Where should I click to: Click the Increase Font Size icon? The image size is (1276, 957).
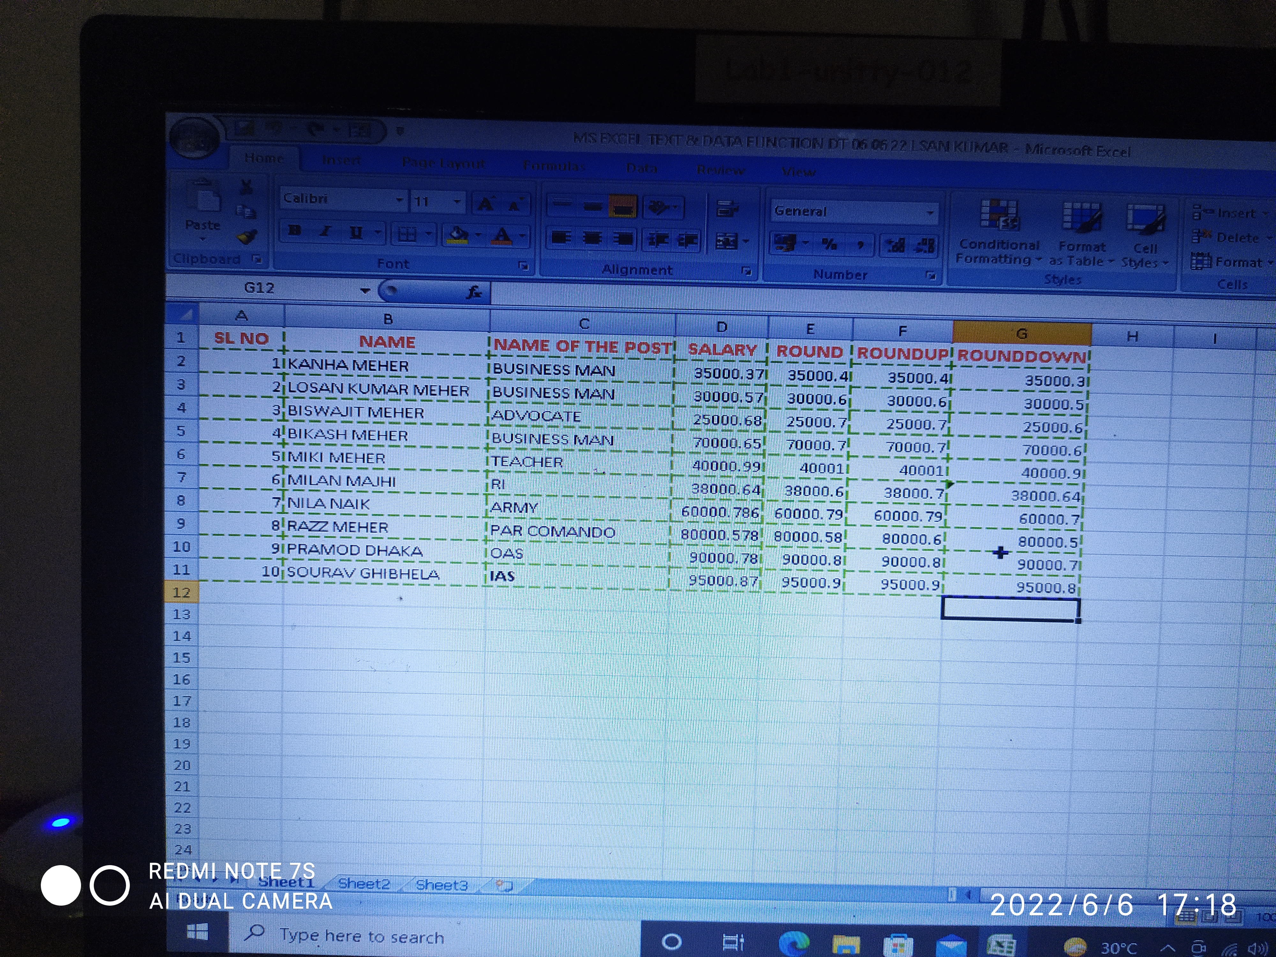[486, 204]
